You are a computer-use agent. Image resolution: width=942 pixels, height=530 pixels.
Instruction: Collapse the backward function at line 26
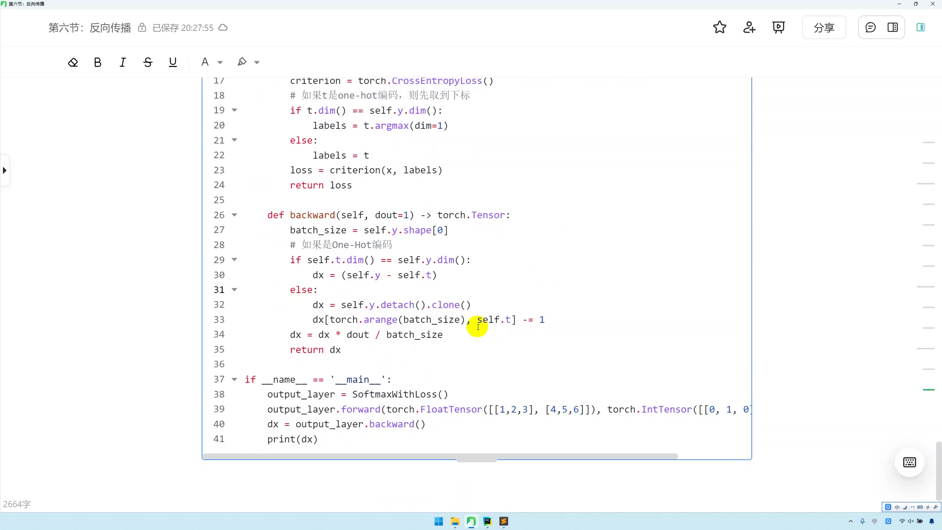pyautogui.click(x=234, y=215)
